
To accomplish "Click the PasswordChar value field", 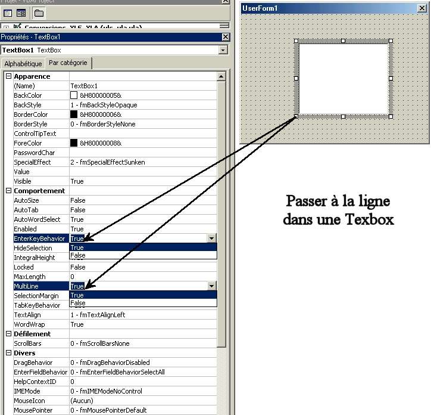I will (143, 153).
